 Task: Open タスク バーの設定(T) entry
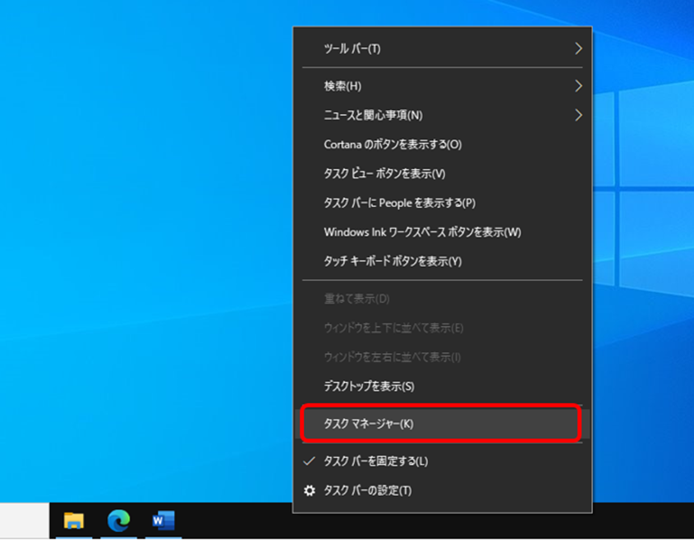(443, 490)
